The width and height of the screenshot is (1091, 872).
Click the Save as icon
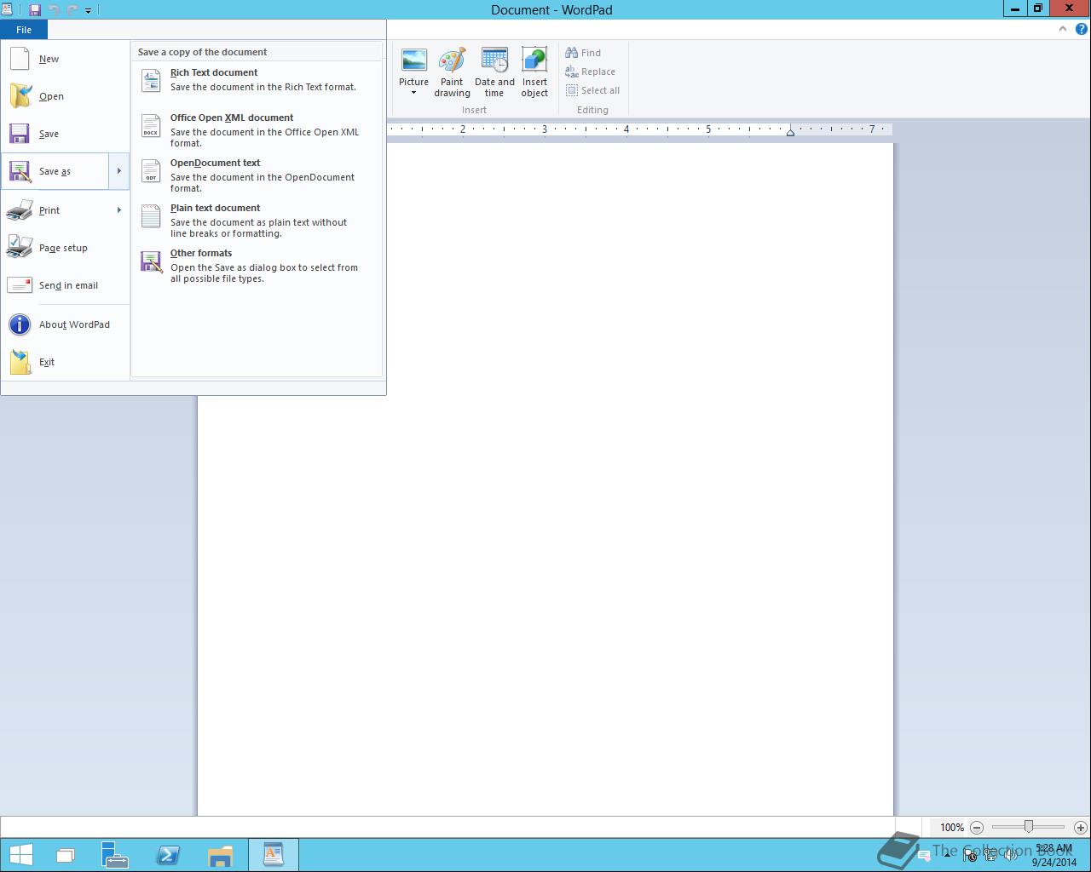point(20,171)
